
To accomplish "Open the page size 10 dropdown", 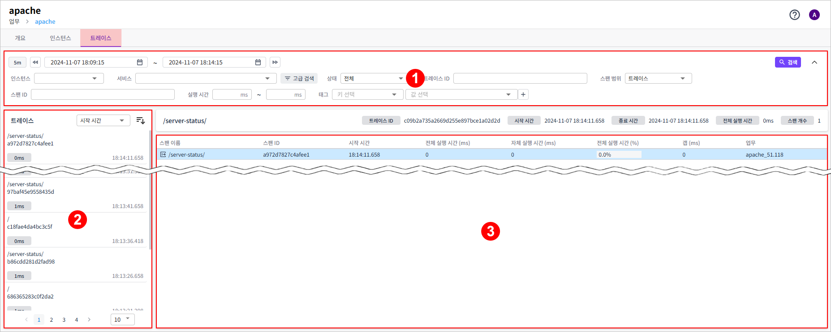I will (123, 319).
